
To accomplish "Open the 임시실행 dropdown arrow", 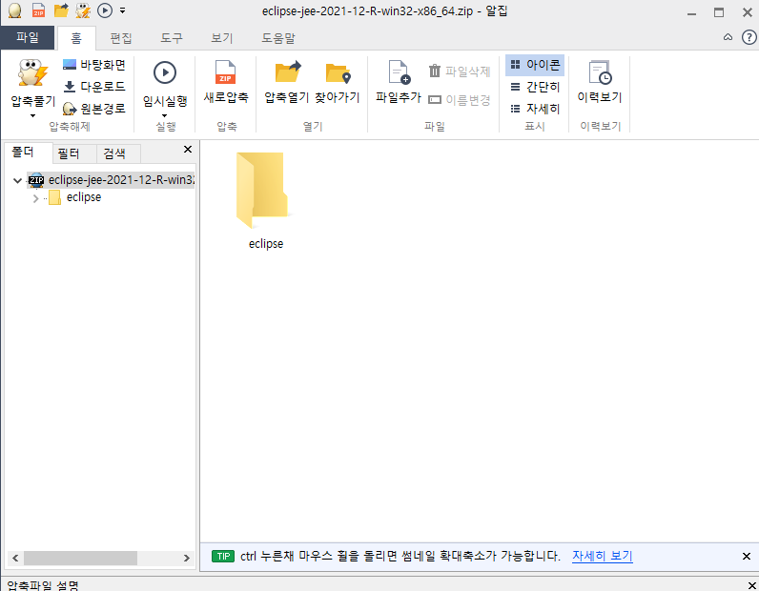I will pos(165,115).
